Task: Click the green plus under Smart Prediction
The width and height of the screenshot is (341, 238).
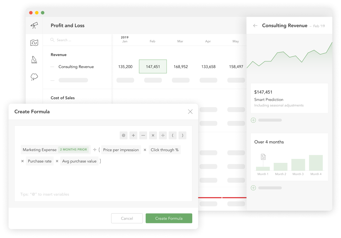Action: click(x=254, y=120)
